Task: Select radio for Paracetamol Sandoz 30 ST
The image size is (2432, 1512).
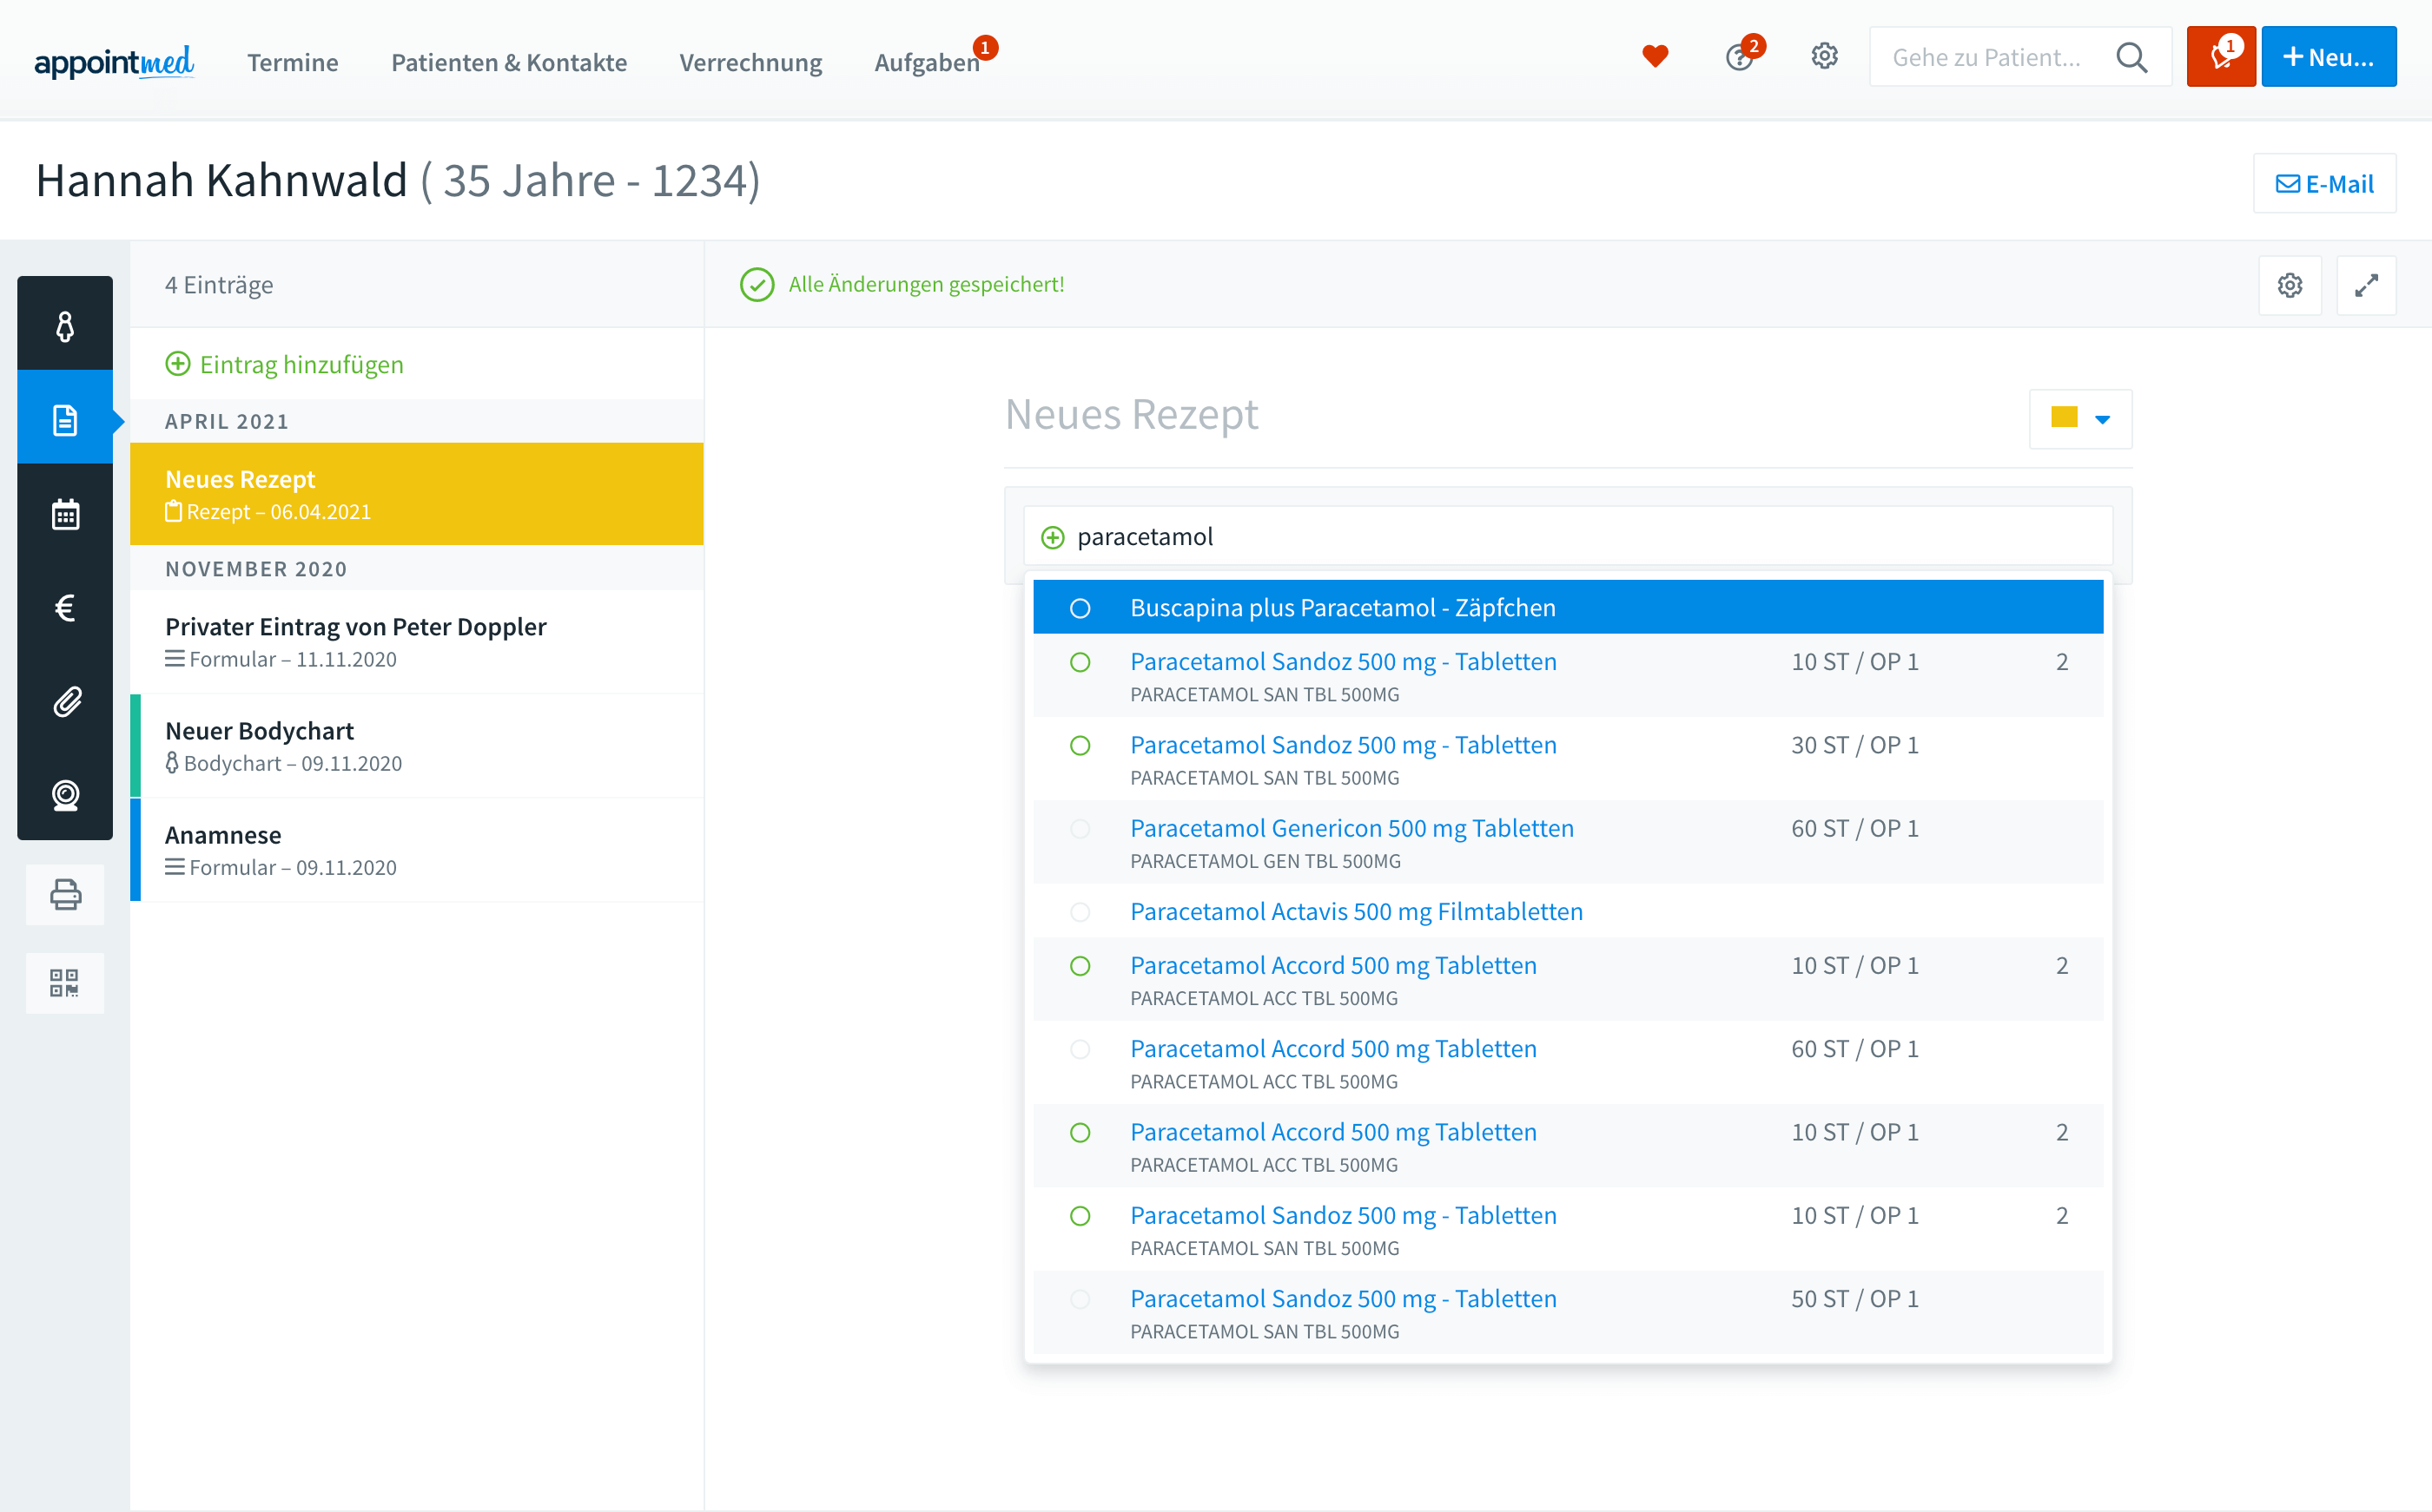Action: tap(1081, 746)
